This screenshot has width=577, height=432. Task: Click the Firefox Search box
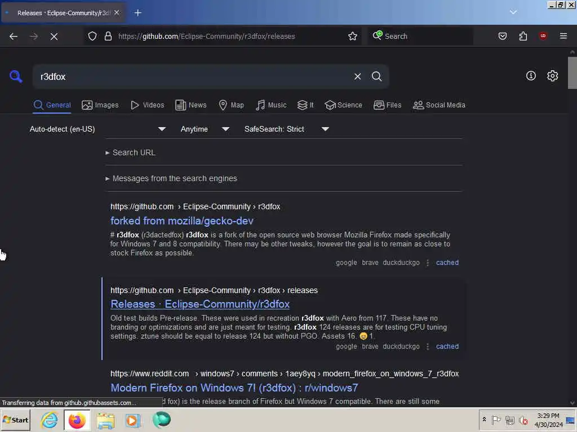[420, 36]
